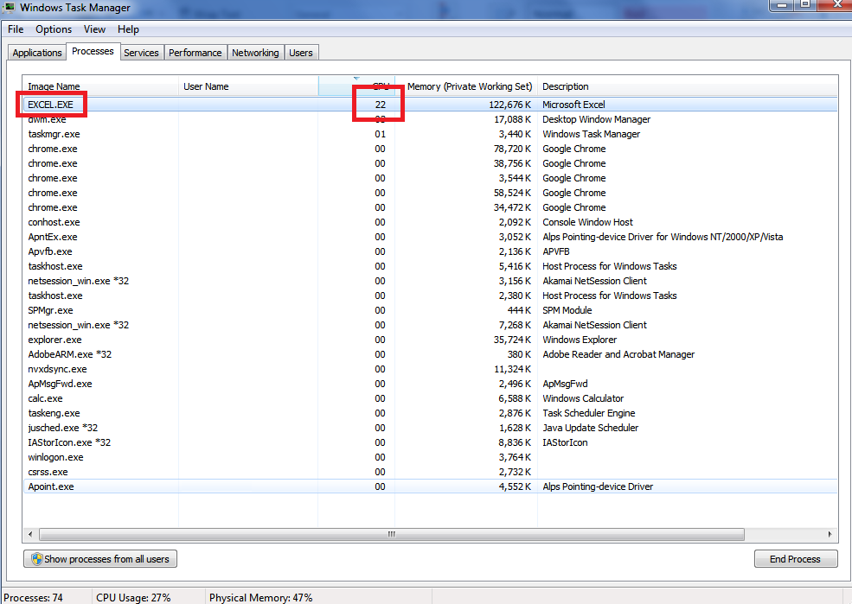This screenshot has width=852, height=604.
Task: Select chrome.exe using 34,472 K memory
Action: [430, 207]
